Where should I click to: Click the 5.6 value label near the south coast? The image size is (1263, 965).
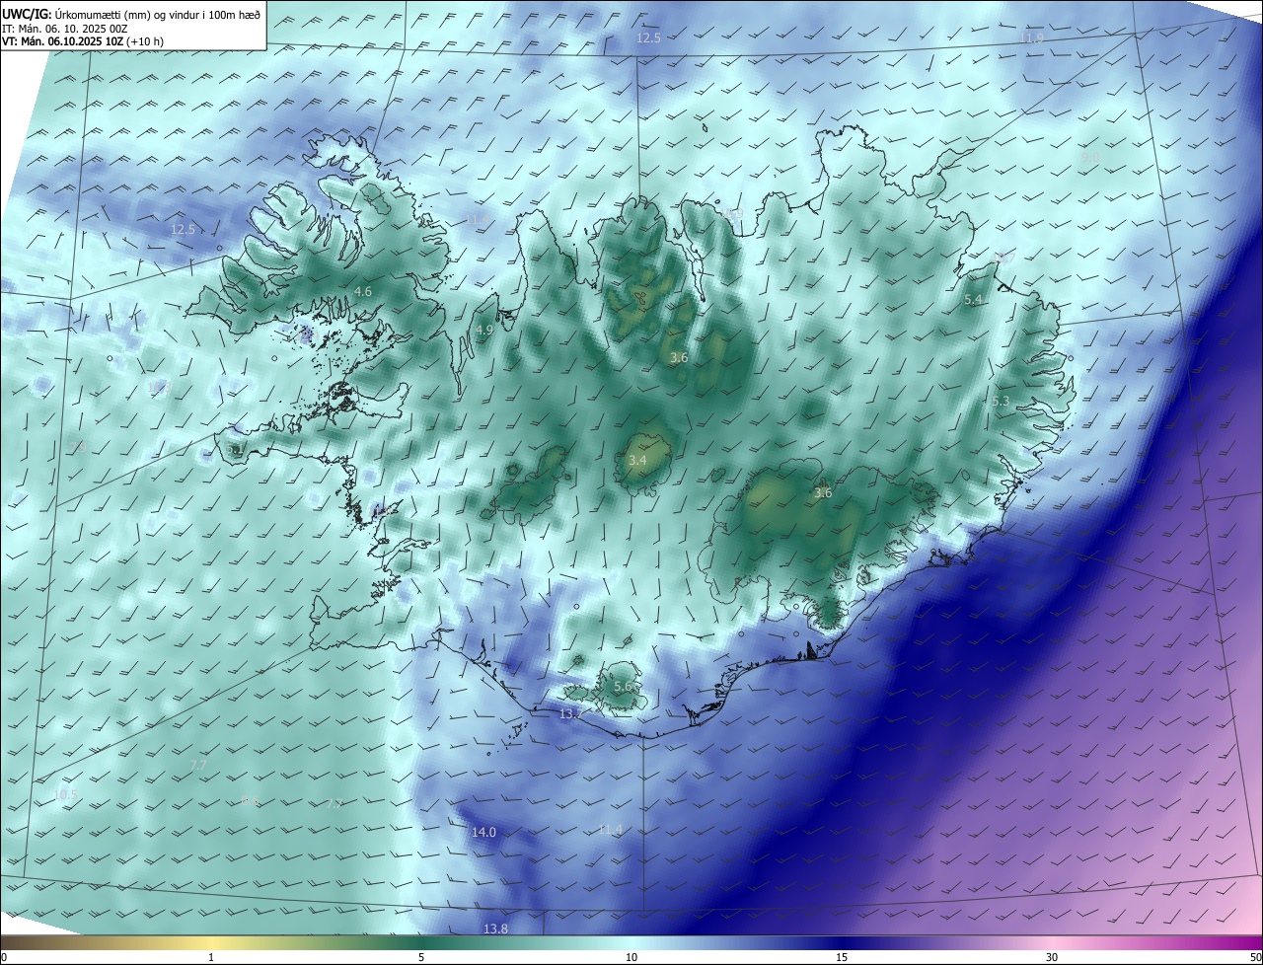(x=623, y=686)
